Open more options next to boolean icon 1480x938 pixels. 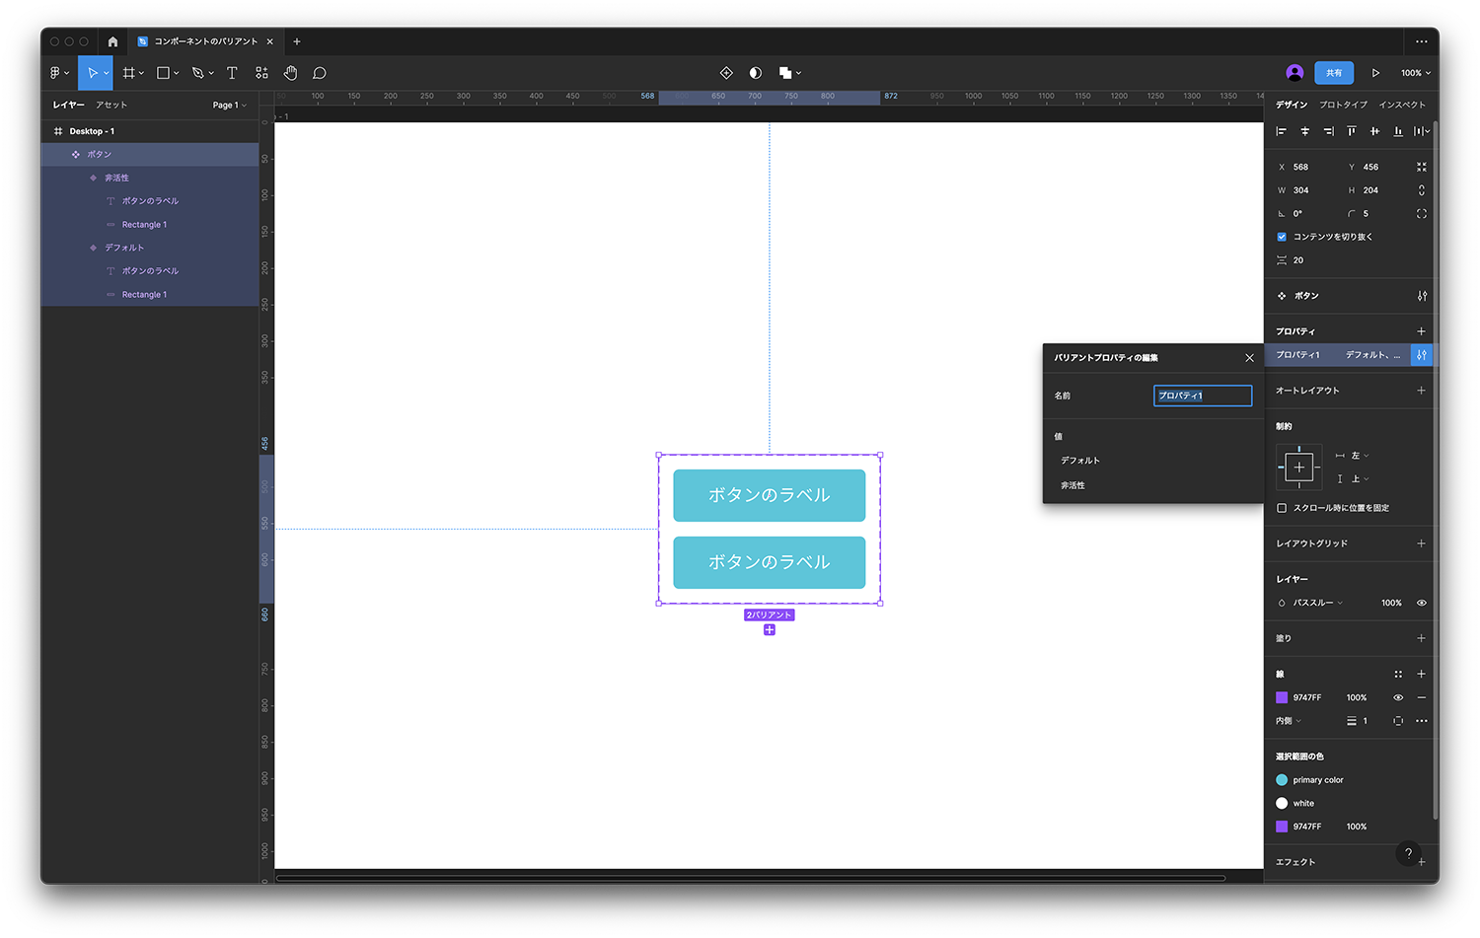pyautogui.click(x=798, y=73)
